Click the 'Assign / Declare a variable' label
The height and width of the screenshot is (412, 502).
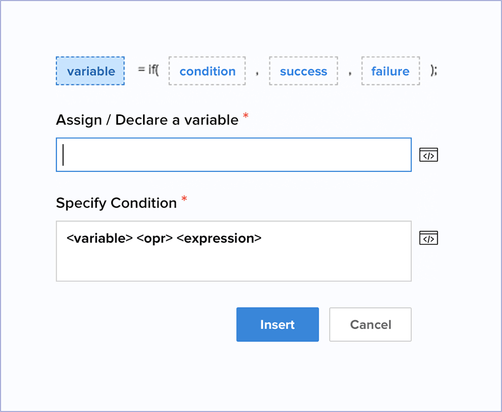click(x=147, y=120)
